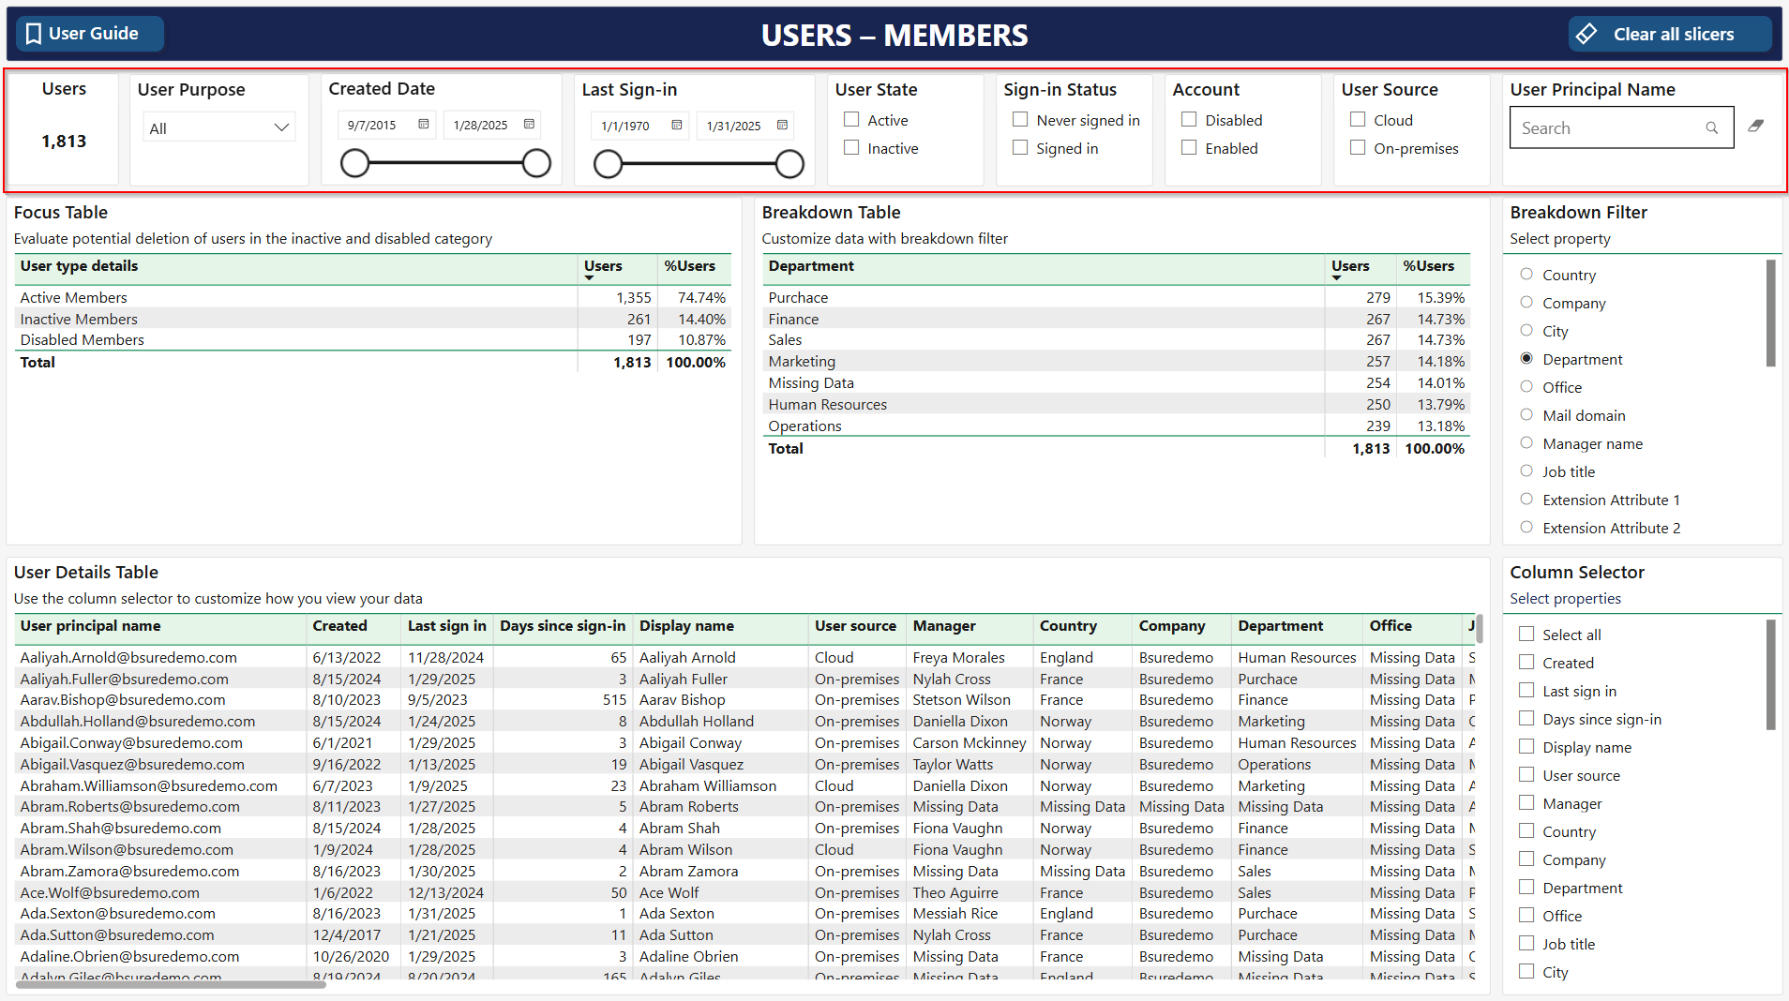1789x1001 pixels.
Task: Open calendar picker for Last Sign-in start
Action: pyautogui.click(x=677, y=126)
